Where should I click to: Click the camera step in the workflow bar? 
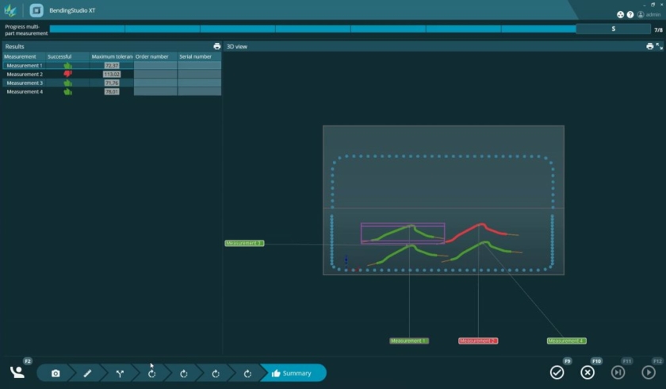55,373
